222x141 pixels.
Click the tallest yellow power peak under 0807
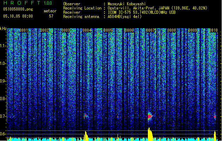[150, 134]
